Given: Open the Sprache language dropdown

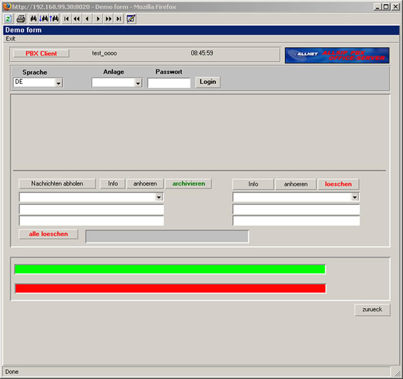Looking at the screenshot, I should 58,82.
